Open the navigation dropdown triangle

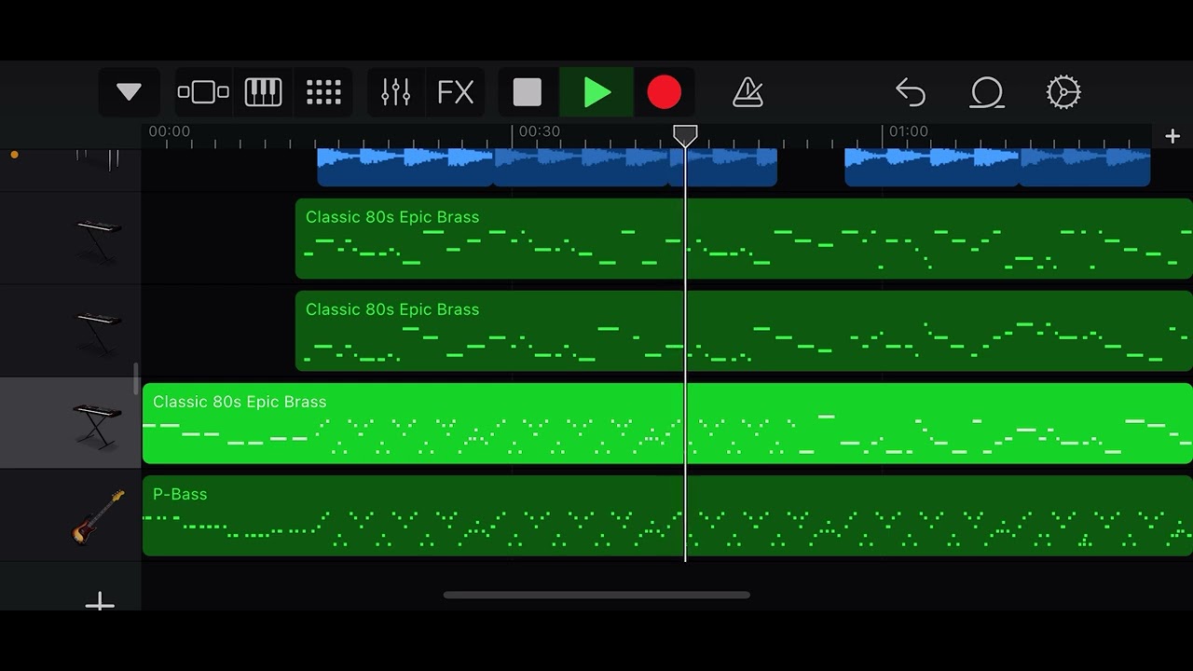(129, 92)
